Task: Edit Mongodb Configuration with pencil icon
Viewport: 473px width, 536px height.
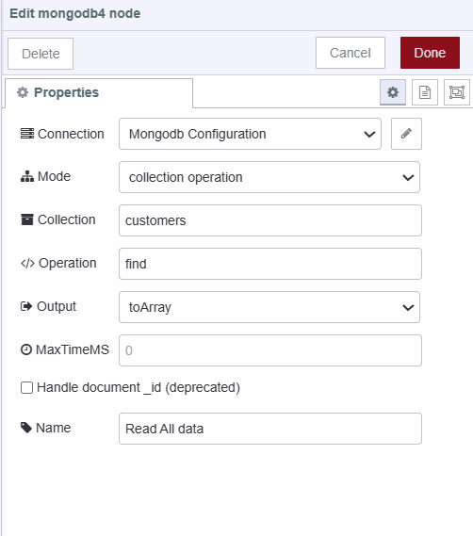Action: [406, 134]
